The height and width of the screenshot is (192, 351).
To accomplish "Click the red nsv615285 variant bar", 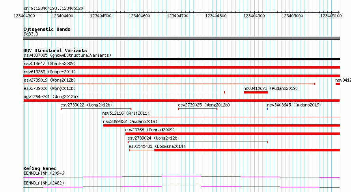I will (181, 76).
